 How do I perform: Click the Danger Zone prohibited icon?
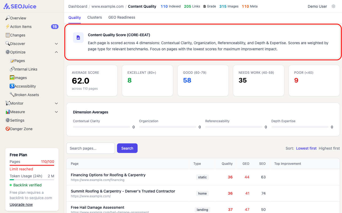click(x=8, y=129)
